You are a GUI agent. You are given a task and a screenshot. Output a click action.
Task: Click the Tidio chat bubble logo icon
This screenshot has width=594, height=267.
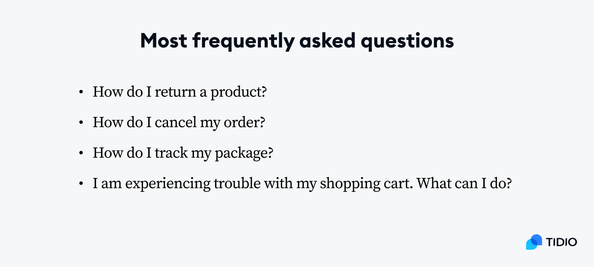[534, 242]
